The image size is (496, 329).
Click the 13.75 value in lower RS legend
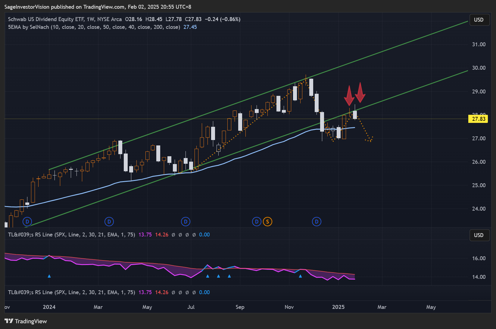coord(145,292)
